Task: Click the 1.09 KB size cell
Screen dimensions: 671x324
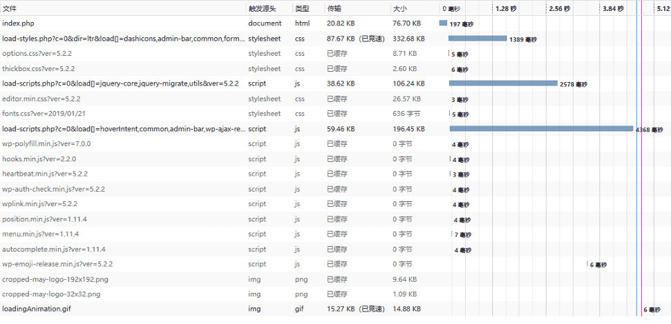Action: [404, 294]
